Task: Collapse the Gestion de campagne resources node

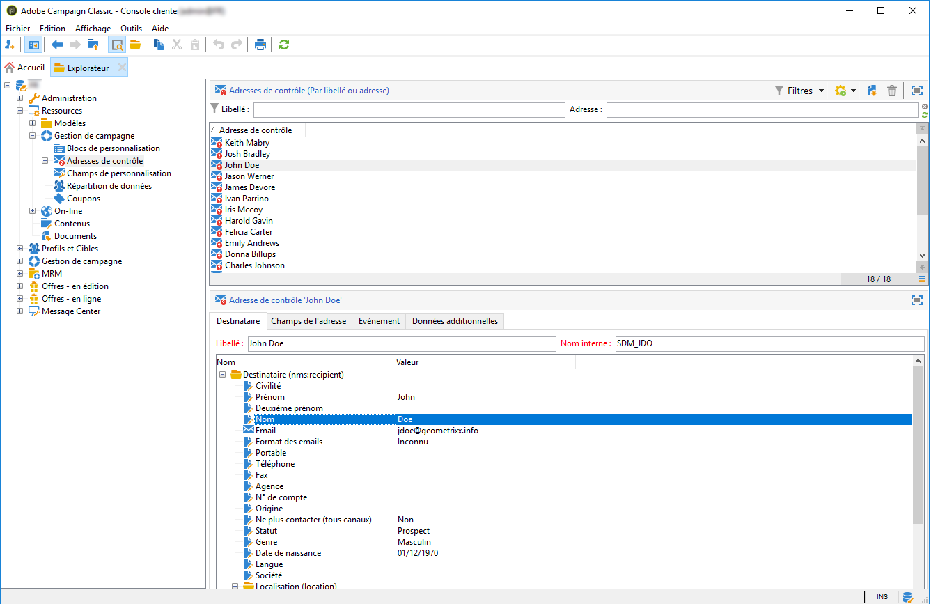Action: (33, 136)
